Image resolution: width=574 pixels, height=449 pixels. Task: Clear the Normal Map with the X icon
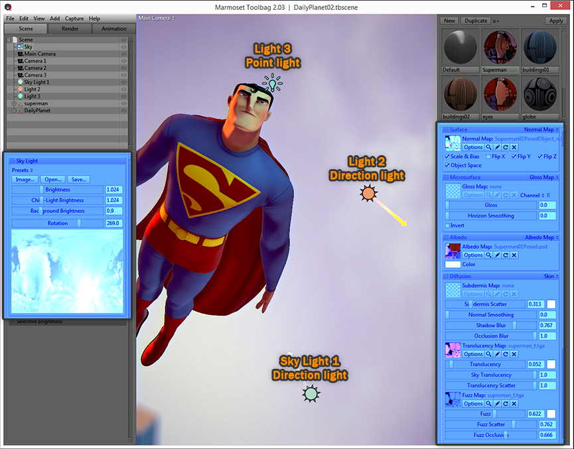pos(514,147)
